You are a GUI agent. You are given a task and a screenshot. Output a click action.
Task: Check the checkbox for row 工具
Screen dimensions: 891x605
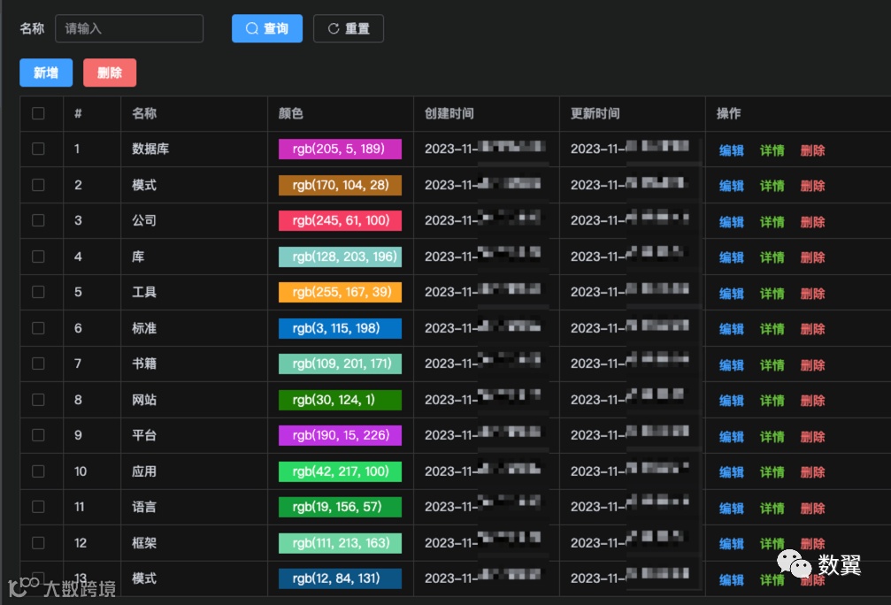coord(38,292)
